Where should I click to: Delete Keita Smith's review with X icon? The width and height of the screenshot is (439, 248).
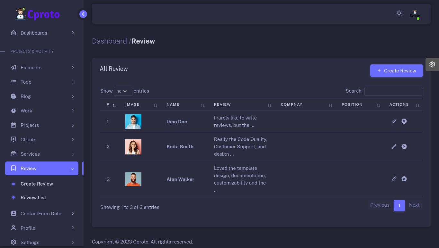[404, 146]
